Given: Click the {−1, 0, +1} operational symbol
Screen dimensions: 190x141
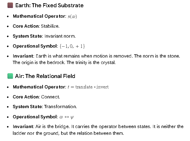Looking at the screenshot, I should coord(72,46).
